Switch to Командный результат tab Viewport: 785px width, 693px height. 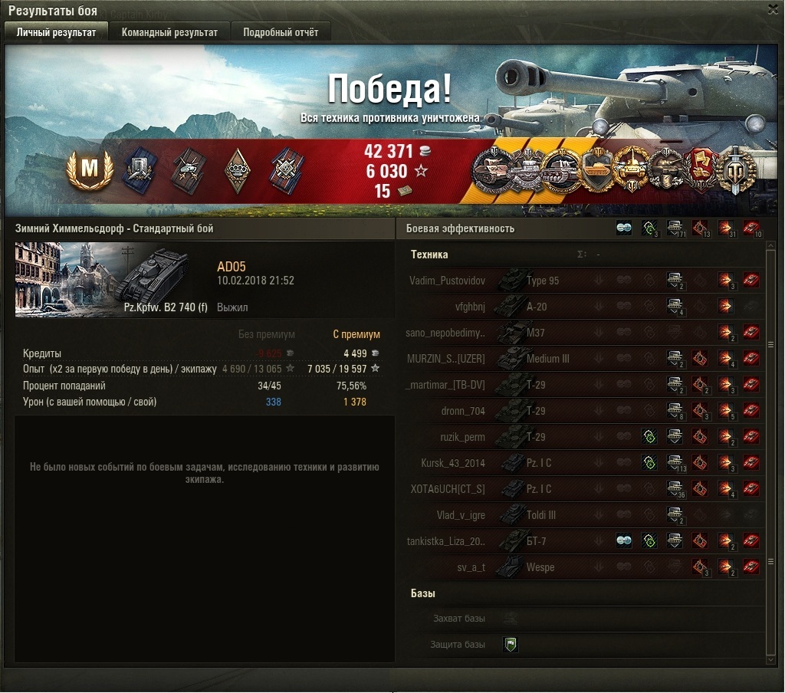(169, 32)
